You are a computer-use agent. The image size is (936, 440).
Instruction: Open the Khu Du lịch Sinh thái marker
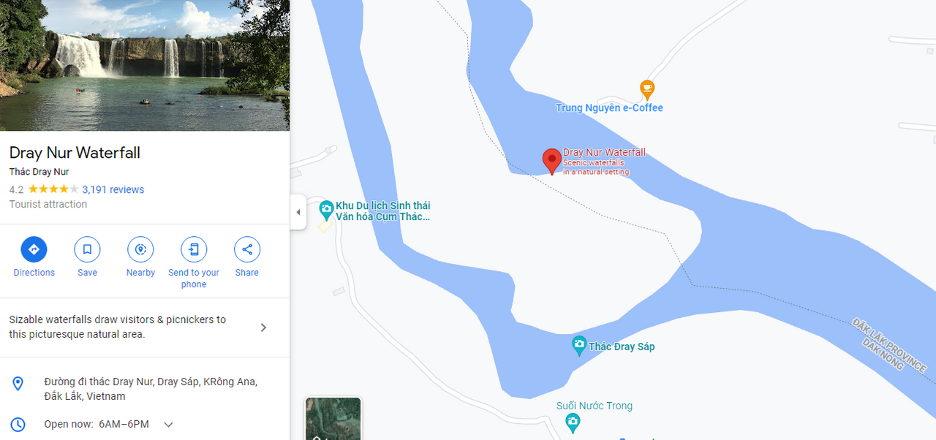327,210
